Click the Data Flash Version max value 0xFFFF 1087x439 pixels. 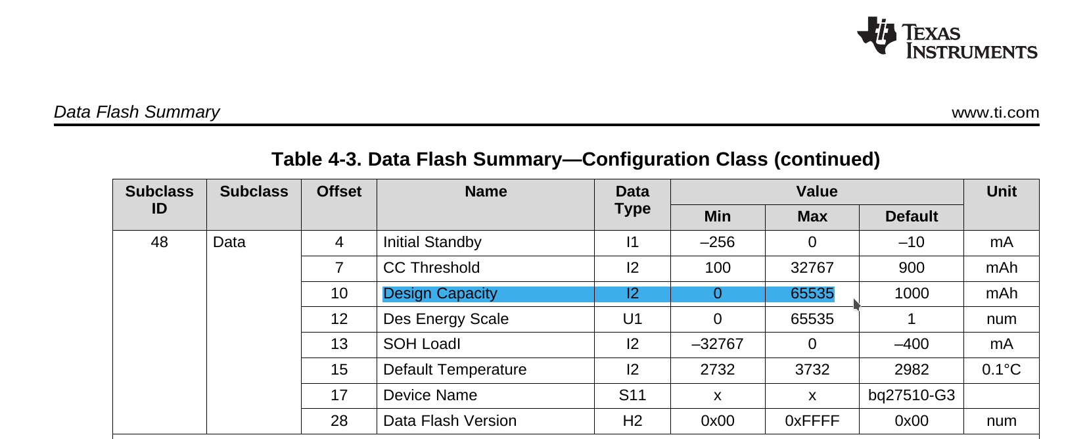[812, 421]
